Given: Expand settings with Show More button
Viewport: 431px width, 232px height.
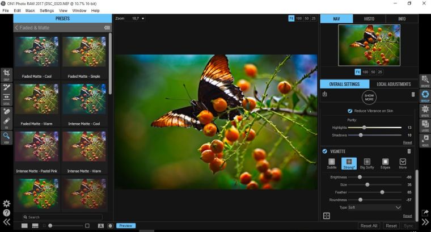Looking at the screenshot, I should 369,97.
